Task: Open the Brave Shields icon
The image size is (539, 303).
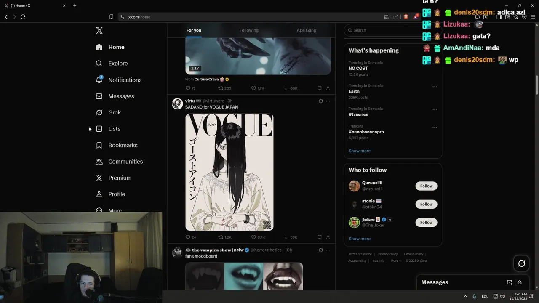Action: point(406,17)
